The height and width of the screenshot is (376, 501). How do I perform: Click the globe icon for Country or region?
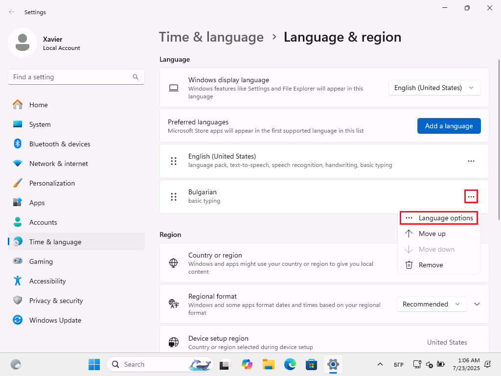coord(174,263)
